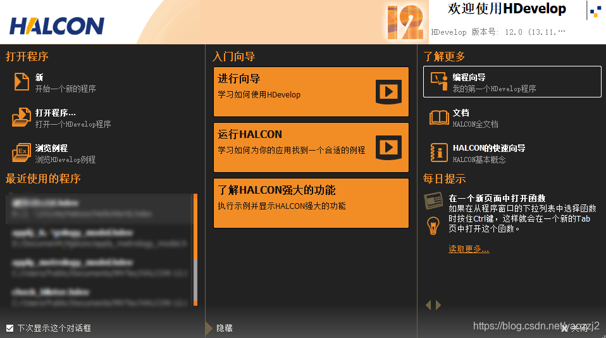Show next daily tip arrow
This screenshot has height=338, width=606.
[438, 305]
